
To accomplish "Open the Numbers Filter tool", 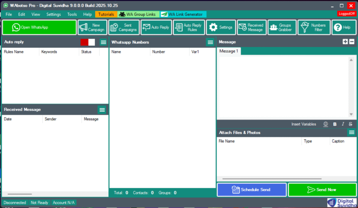I will (314, 27).
